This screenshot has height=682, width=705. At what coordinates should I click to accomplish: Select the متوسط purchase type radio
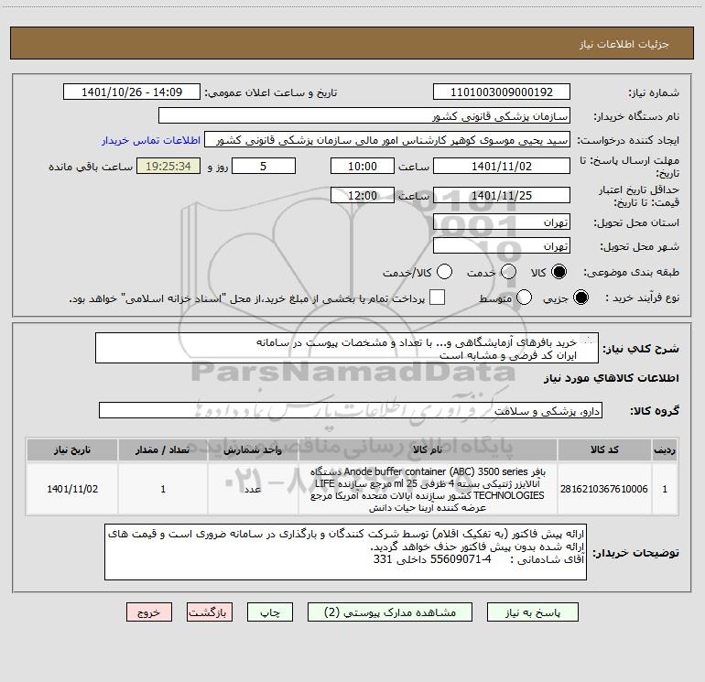point(524,298)
